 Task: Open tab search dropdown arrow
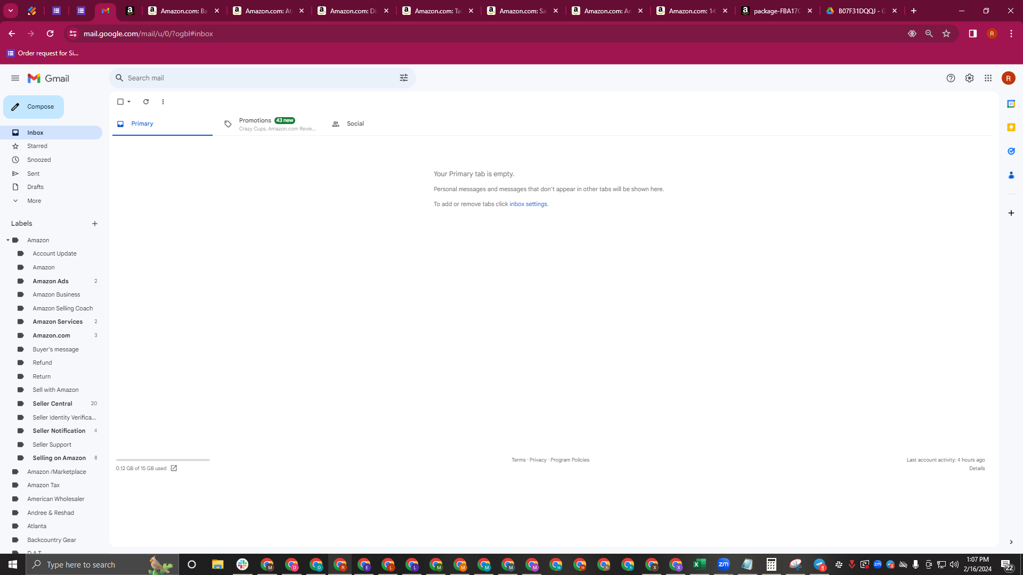click(11, 11)
